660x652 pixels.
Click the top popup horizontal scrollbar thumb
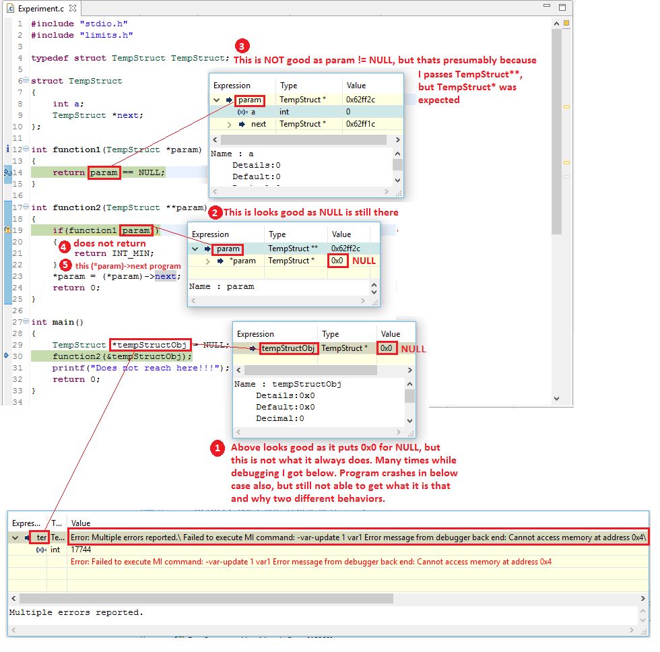click(304, 139)
